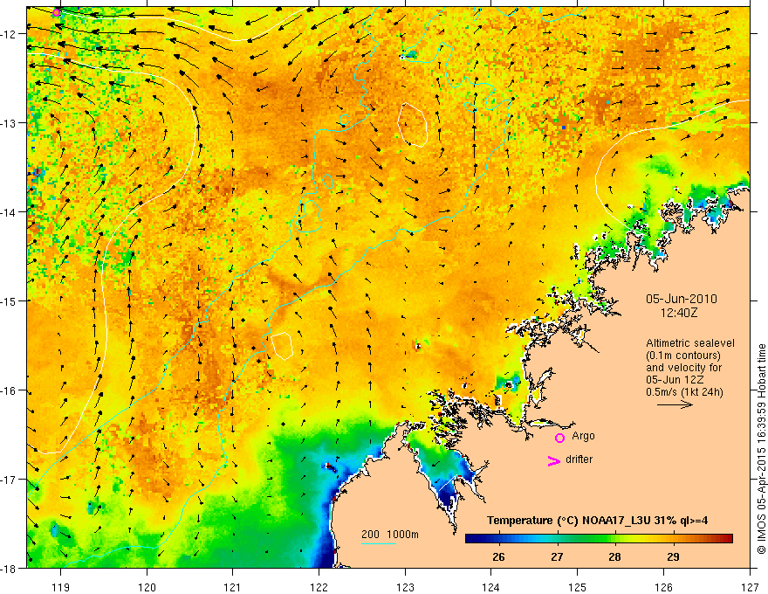This screenshot has height=594, width=768.
Task: Click the longitude label 119
Action: pos(61,587)
